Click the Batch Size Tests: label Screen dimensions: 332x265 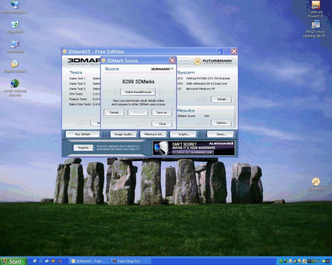click(80, 105)
